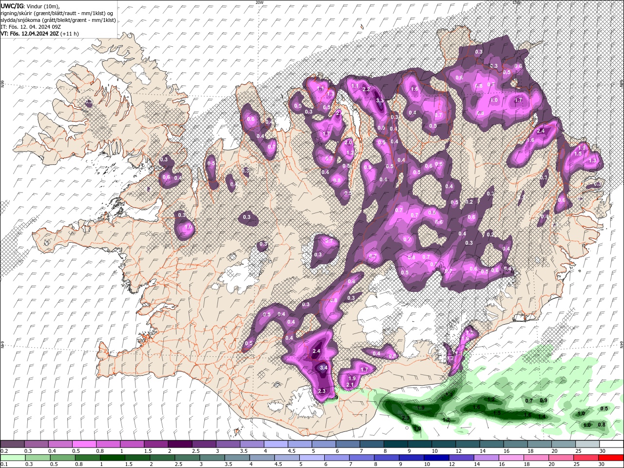Viewport: 624px width, 468px height.
Task: Select the bright pink 0.5–0.8 snow legend swatch
Action: (84, 444)
